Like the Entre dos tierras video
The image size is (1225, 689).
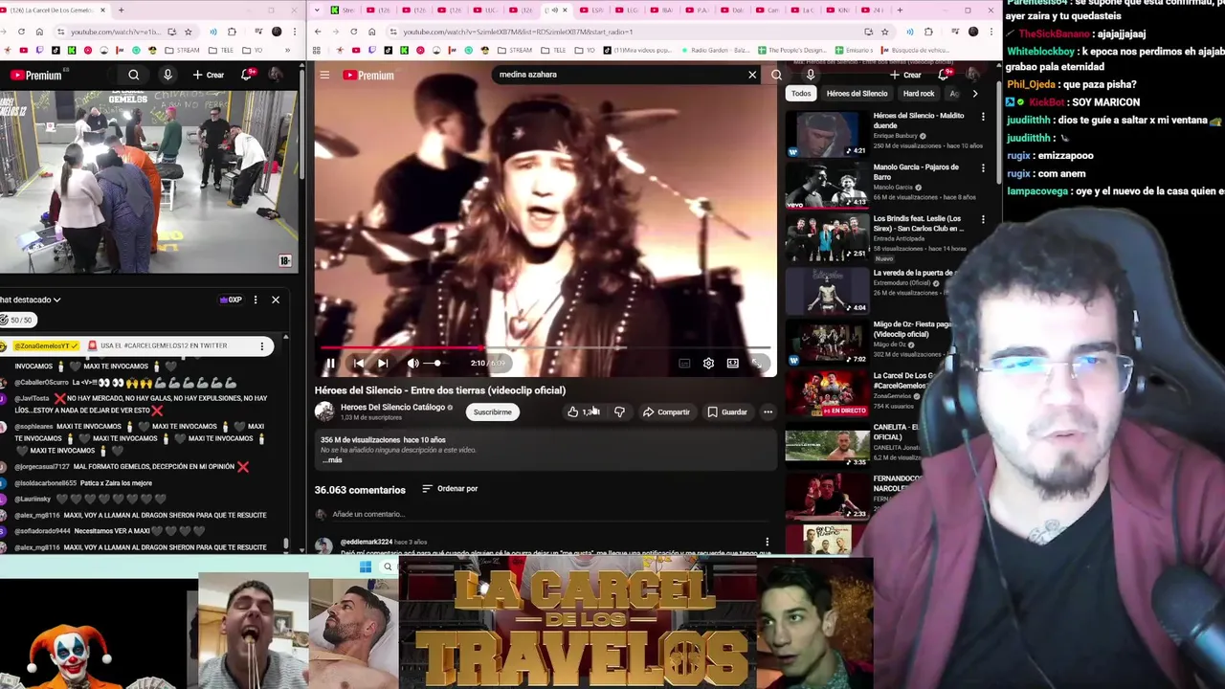(582, 412)
